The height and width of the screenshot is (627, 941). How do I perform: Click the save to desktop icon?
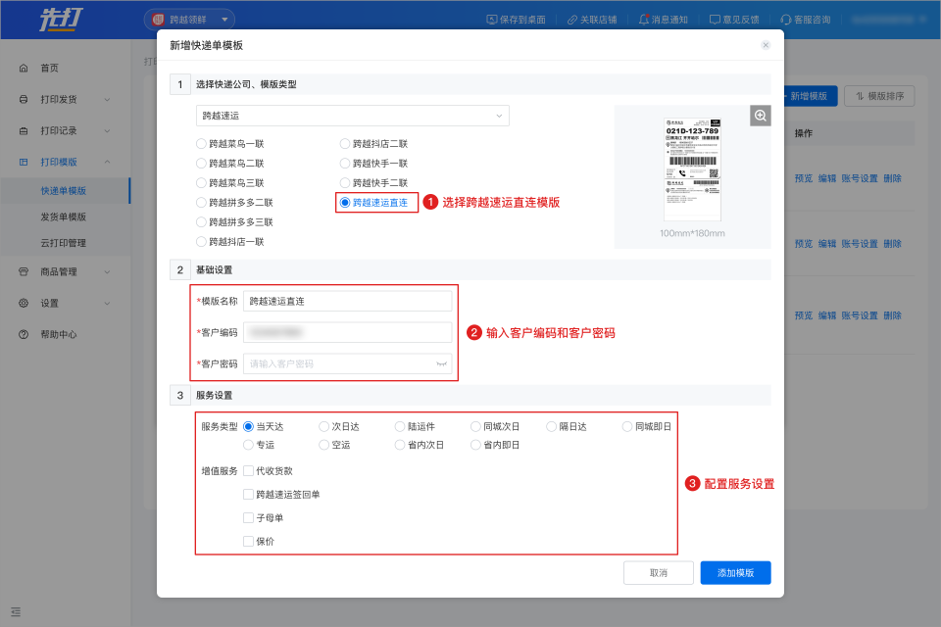492,20
